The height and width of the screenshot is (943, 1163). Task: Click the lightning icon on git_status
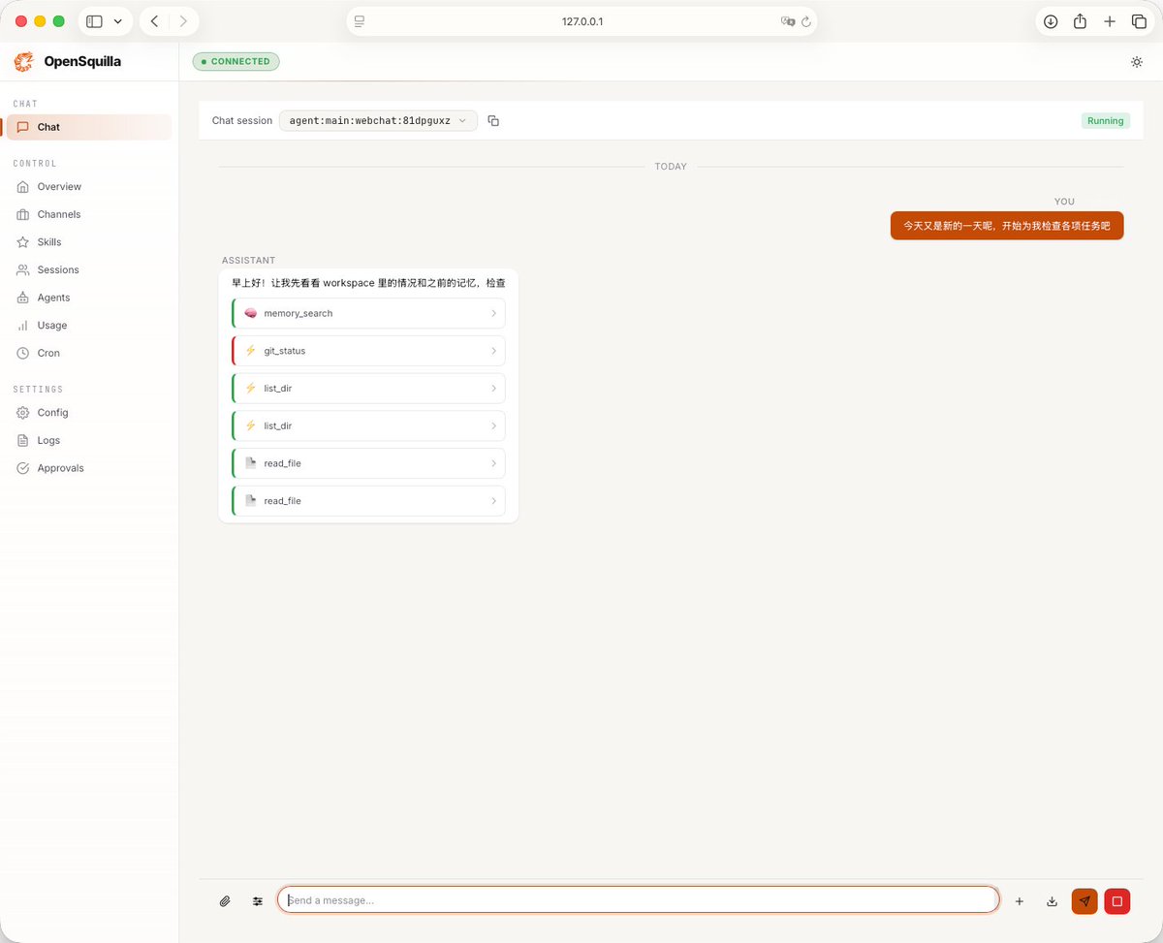click(x=250, y=351)
